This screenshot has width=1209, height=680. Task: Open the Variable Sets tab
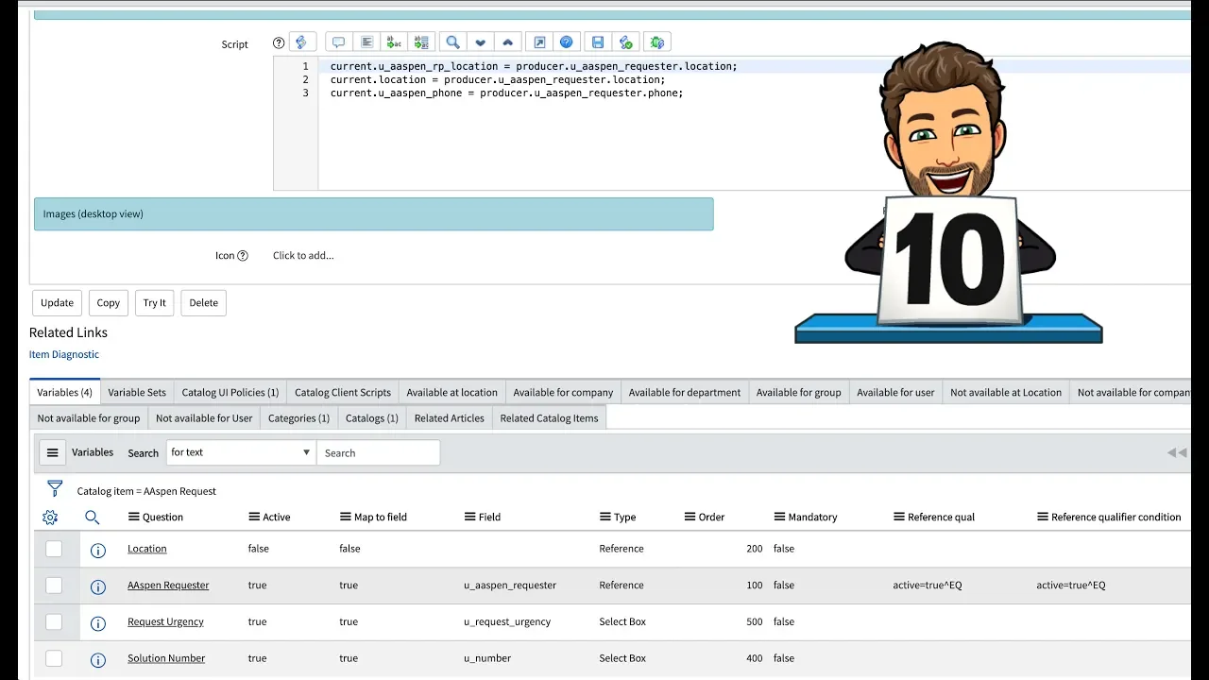137,393
